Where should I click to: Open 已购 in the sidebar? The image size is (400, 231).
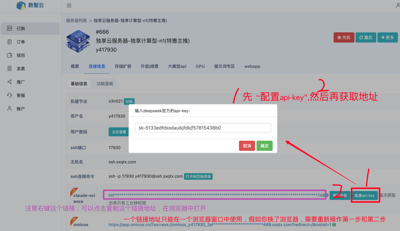(30, 28)
